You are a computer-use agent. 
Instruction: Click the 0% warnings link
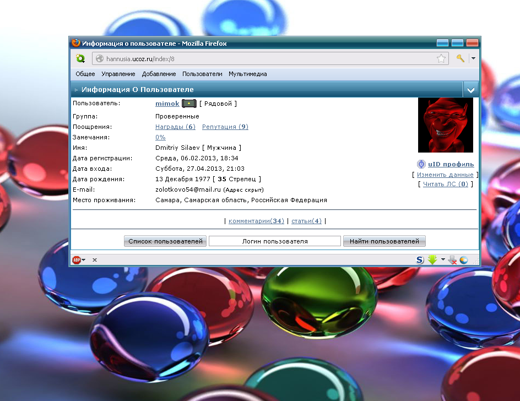160,137
